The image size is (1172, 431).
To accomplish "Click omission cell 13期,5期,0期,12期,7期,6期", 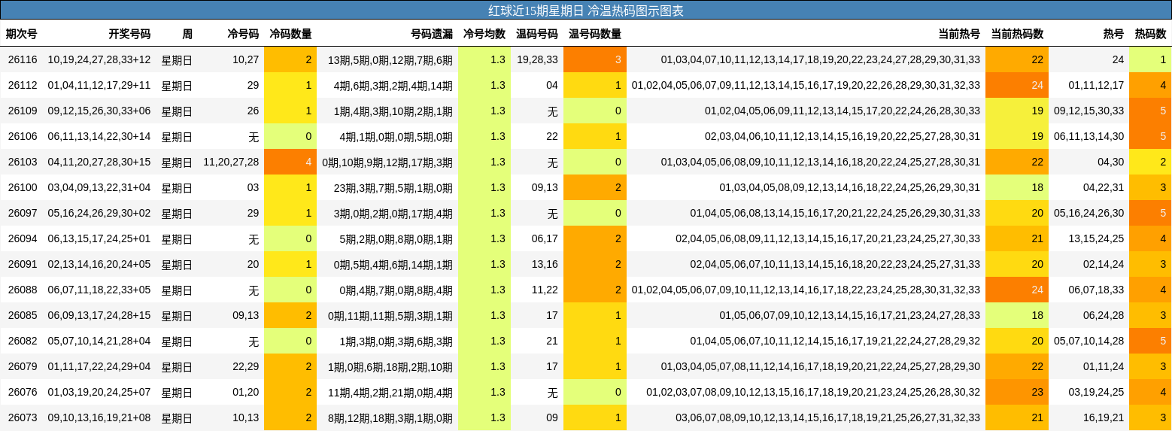I will click(x=390, y=59).
